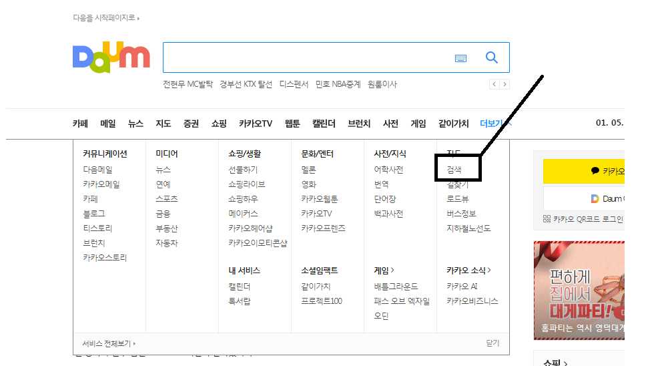Open the 카페 menu item
The width and height of the screenshot is (656, 366).
tap(80, 124)
